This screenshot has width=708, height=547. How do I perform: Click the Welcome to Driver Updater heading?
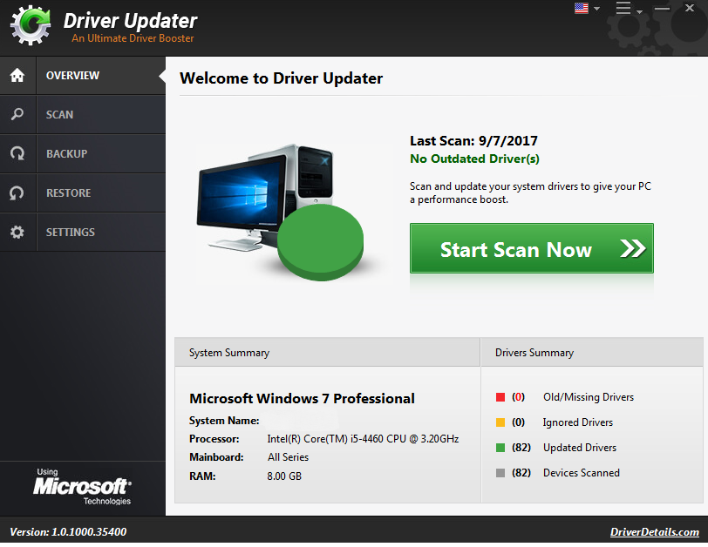[x=281, y=78]
